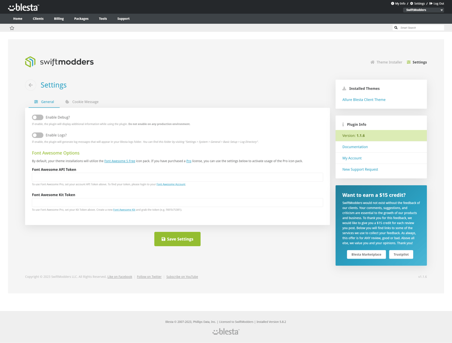Click the SwiftModders cube logo
The width and height of the screenshot is (452, 343).
click(30, 62)
